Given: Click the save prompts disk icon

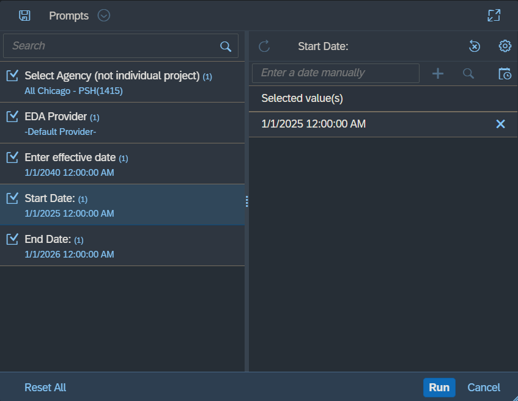Looking at the screenshot, I should click(24, 16).
